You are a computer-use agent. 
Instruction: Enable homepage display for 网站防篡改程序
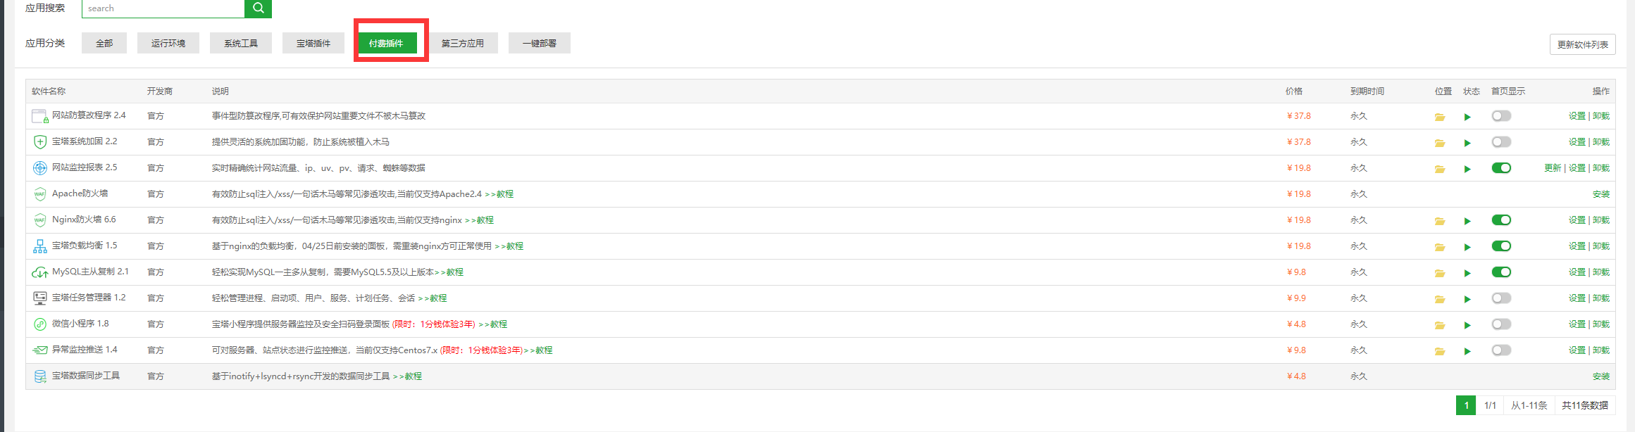[1501, 116]
